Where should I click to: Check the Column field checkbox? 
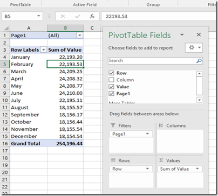112,80
